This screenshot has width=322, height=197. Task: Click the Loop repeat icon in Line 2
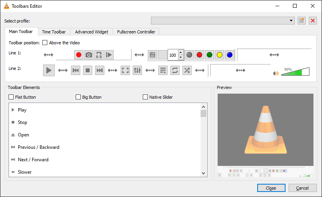click(x=175, y=70)
